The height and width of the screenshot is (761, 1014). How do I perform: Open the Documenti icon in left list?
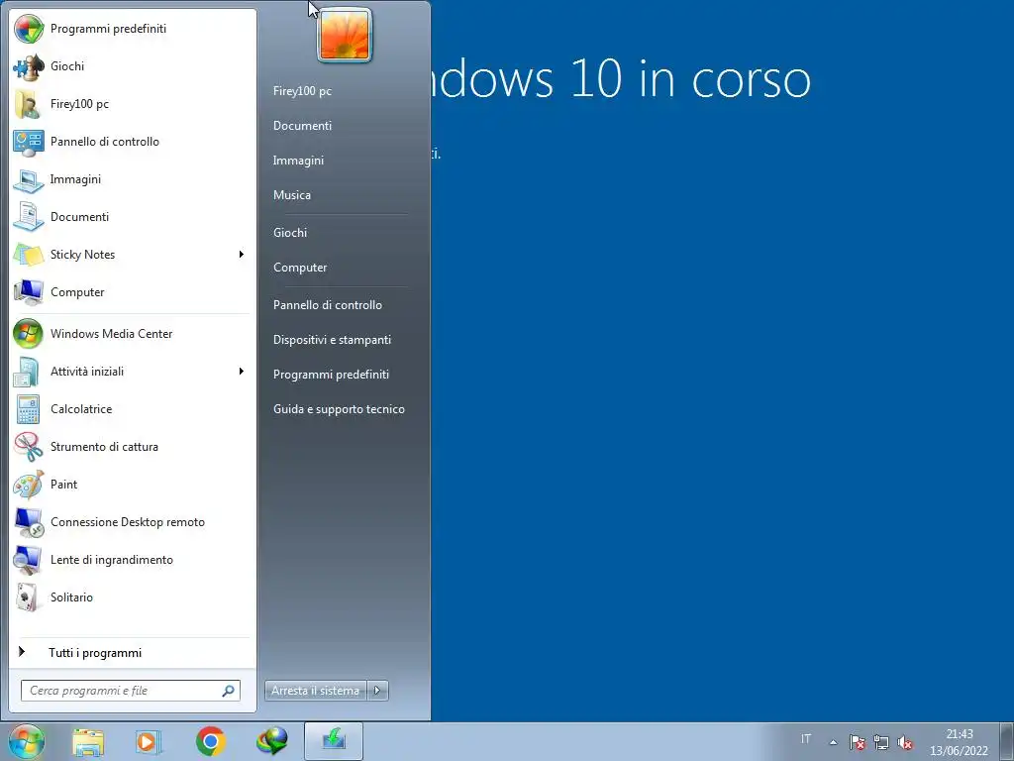[29, 217]
